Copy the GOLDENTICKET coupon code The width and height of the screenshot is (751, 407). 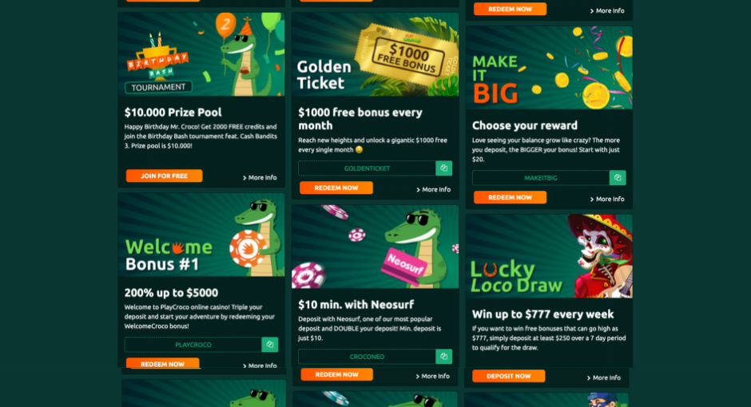tap(443, 168)
